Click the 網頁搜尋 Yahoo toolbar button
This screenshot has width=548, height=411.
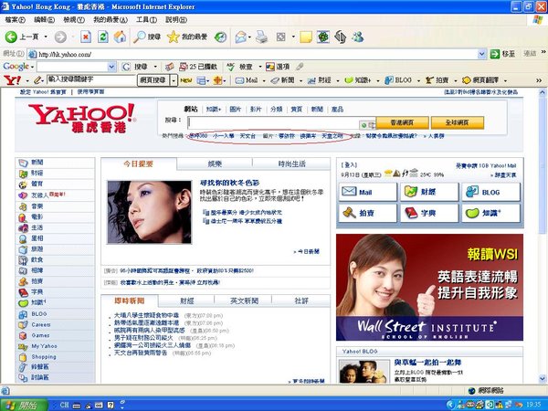point(153,80)
